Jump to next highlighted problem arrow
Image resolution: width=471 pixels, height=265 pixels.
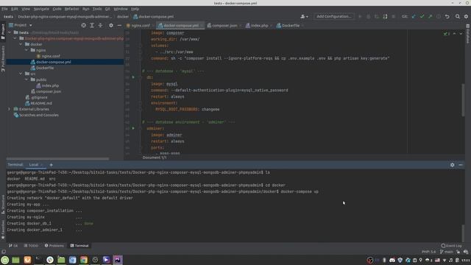point(461,34)
